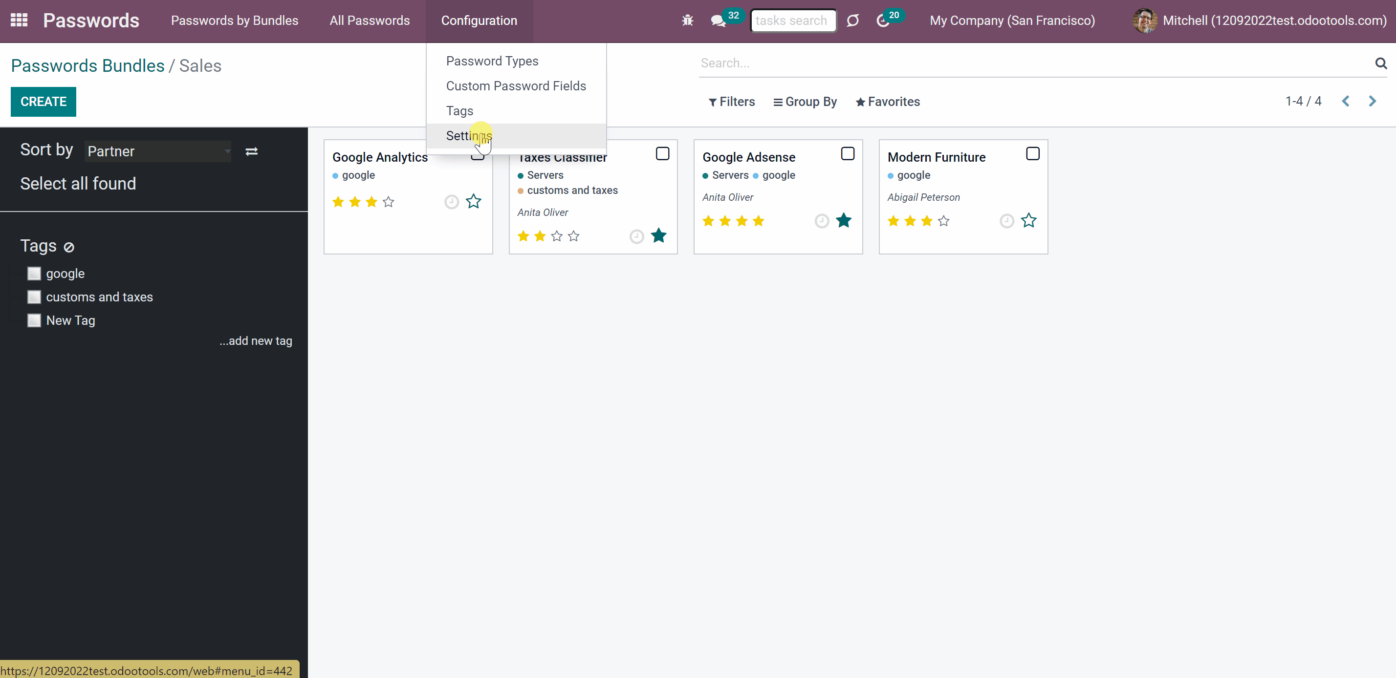Go to next page arrow
1396x678 pixels.
[x=1372, y=101]
